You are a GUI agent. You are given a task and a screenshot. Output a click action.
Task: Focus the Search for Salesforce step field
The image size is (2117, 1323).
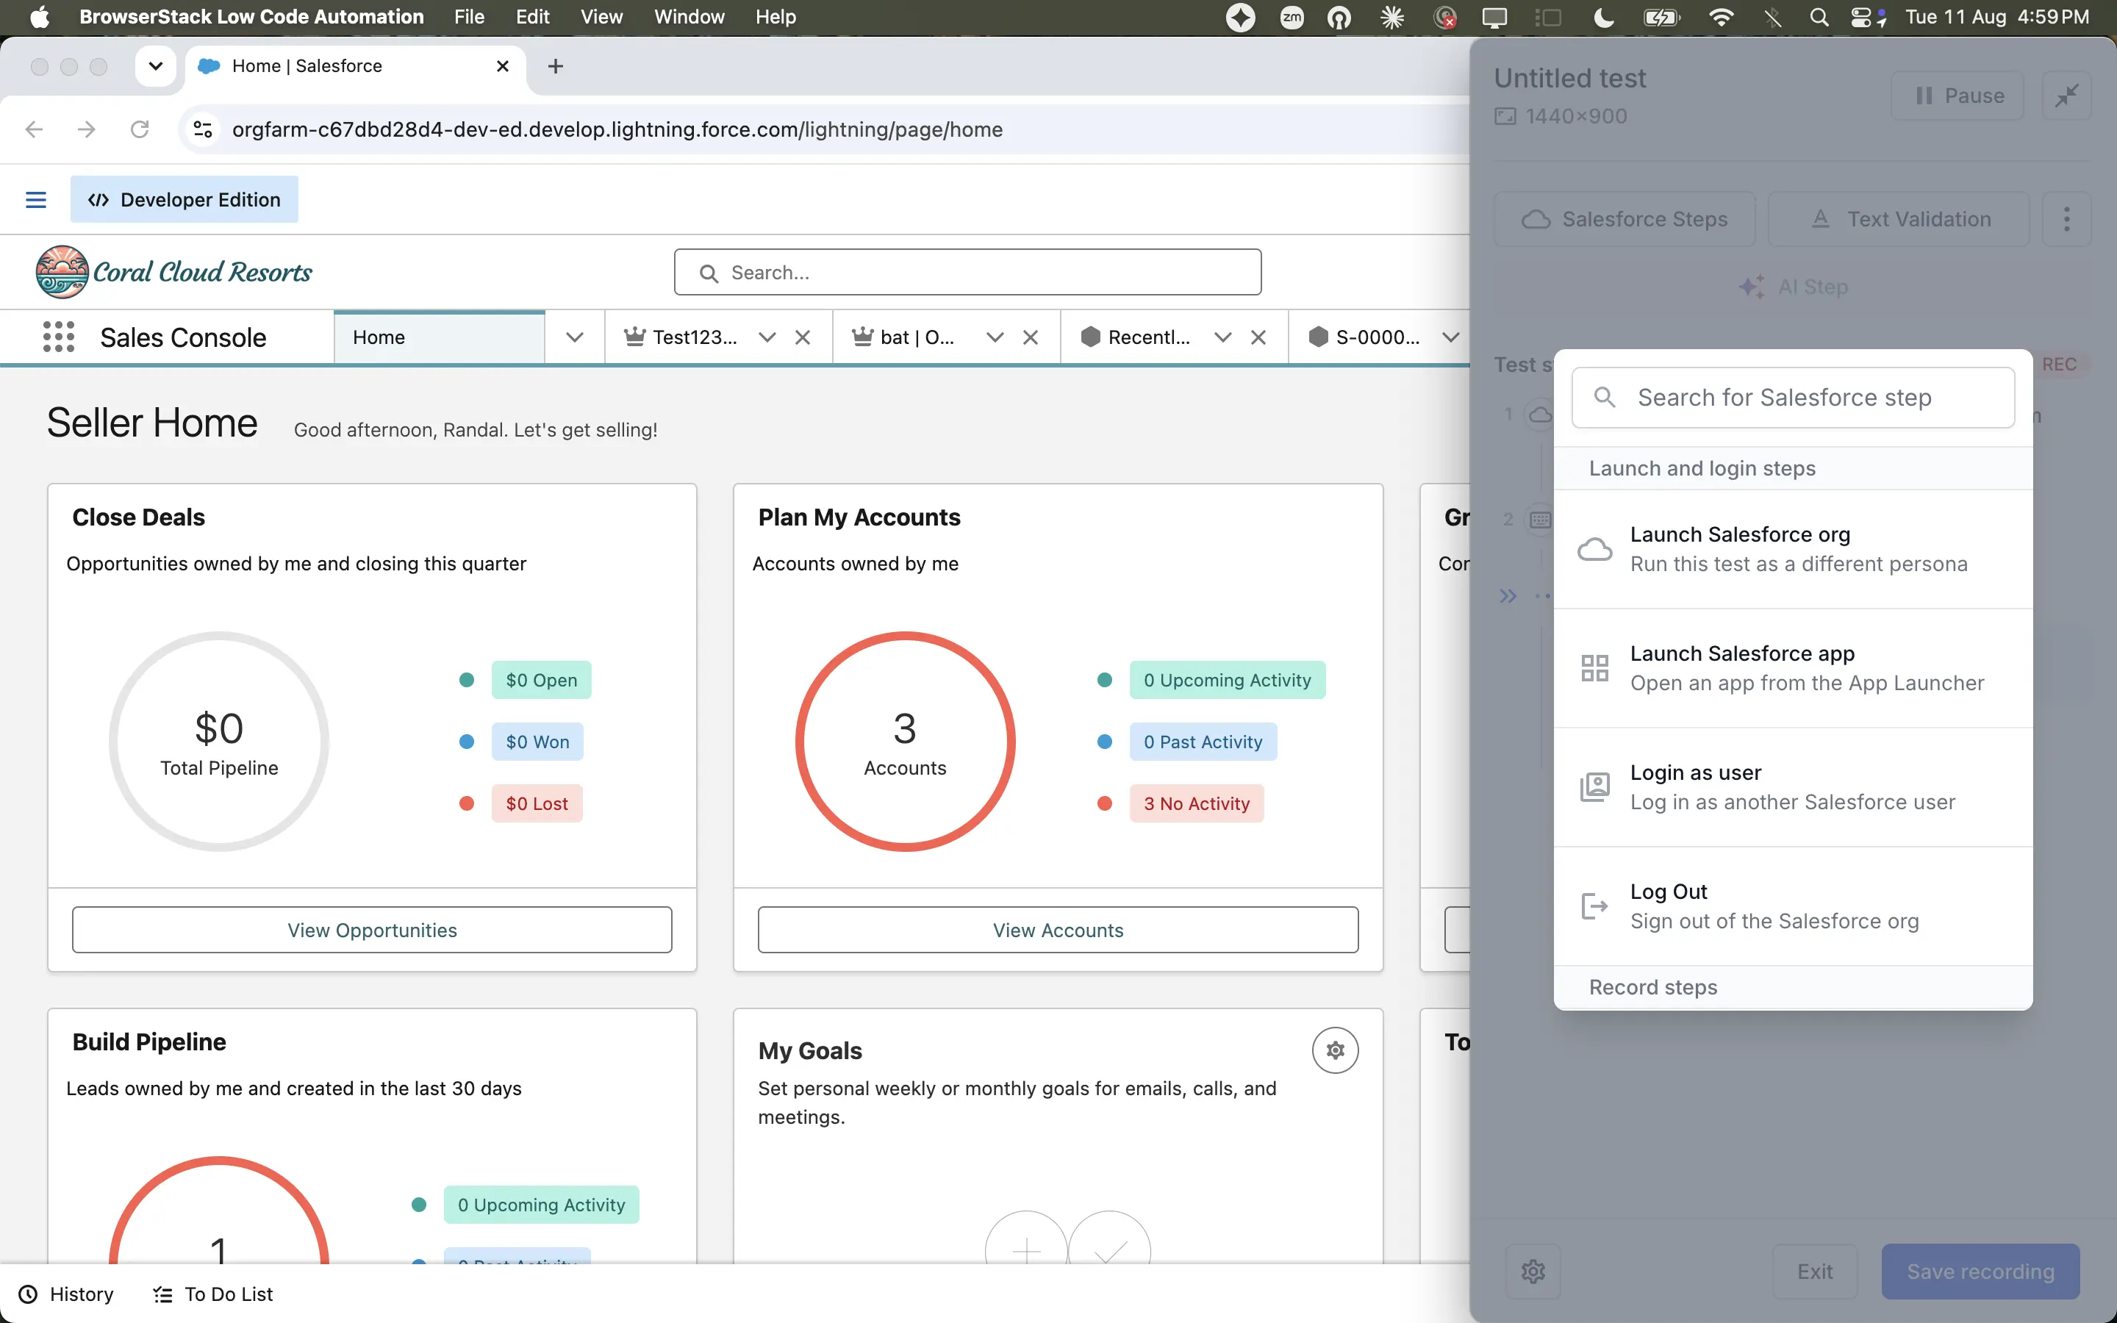point(1792,397)
